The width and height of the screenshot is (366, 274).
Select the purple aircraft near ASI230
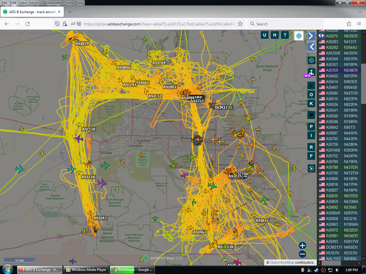(79, 139)
